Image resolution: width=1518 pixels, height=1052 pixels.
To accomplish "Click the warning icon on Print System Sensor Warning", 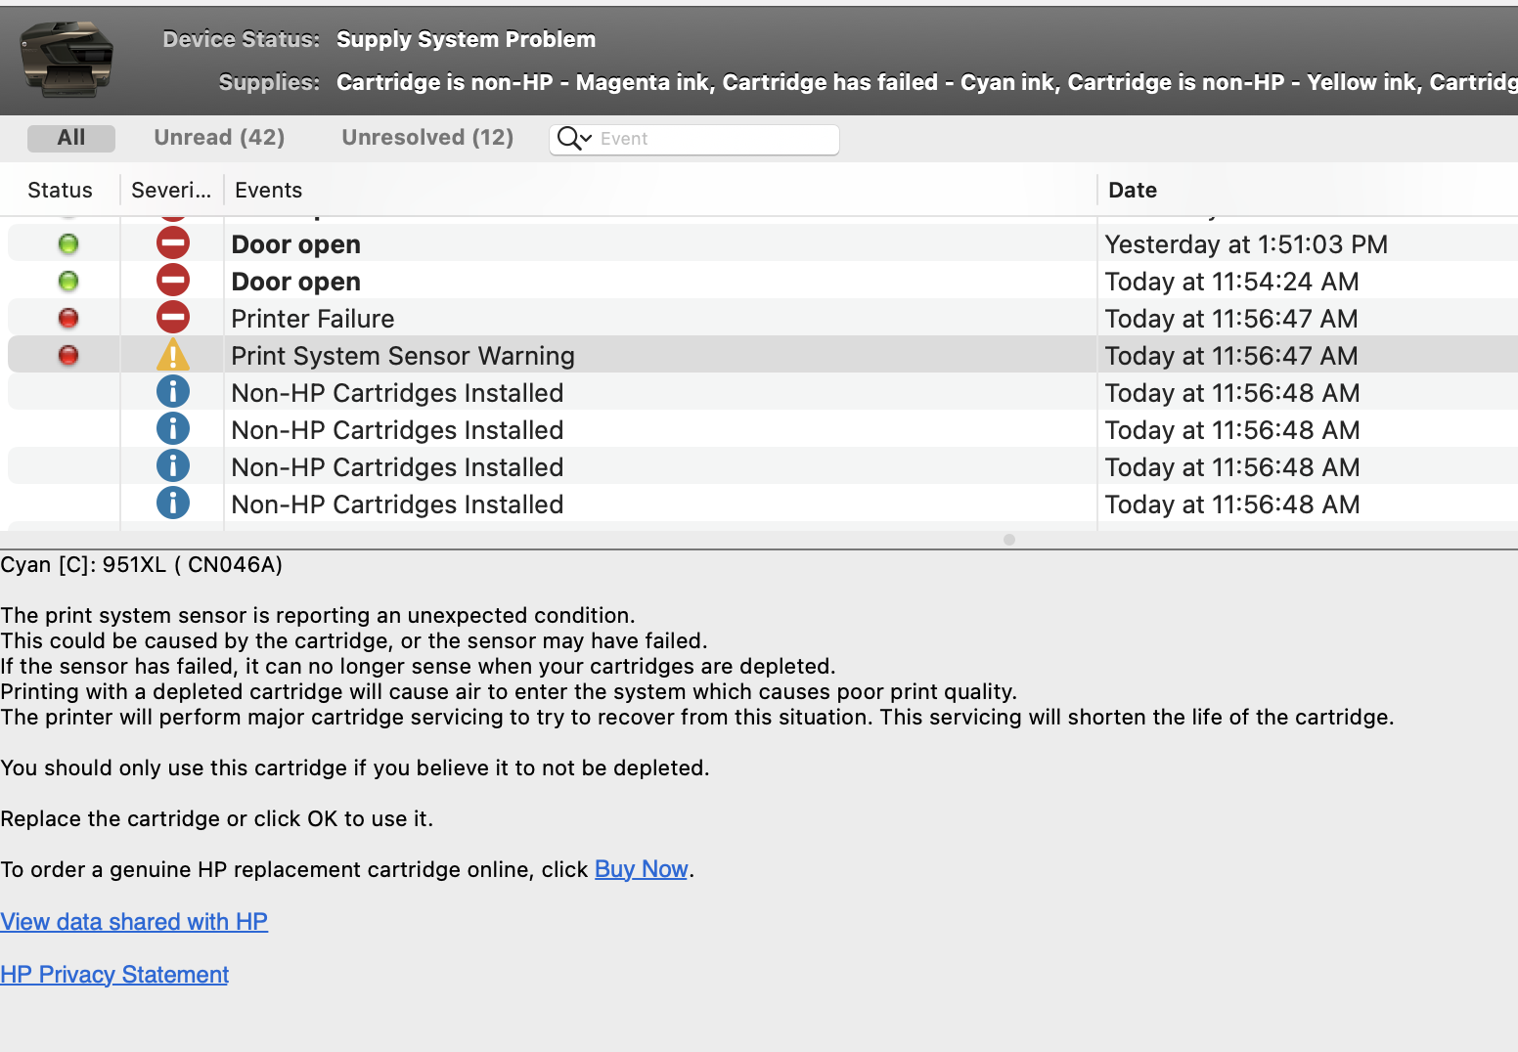I will tap(173, 355).
